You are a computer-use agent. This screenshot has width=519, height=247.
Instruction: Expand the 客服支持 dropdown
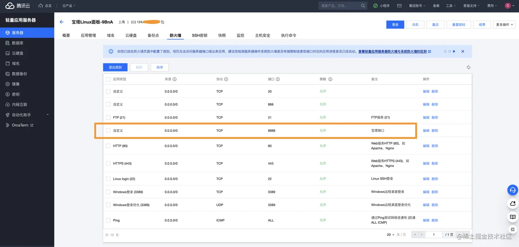472,6
